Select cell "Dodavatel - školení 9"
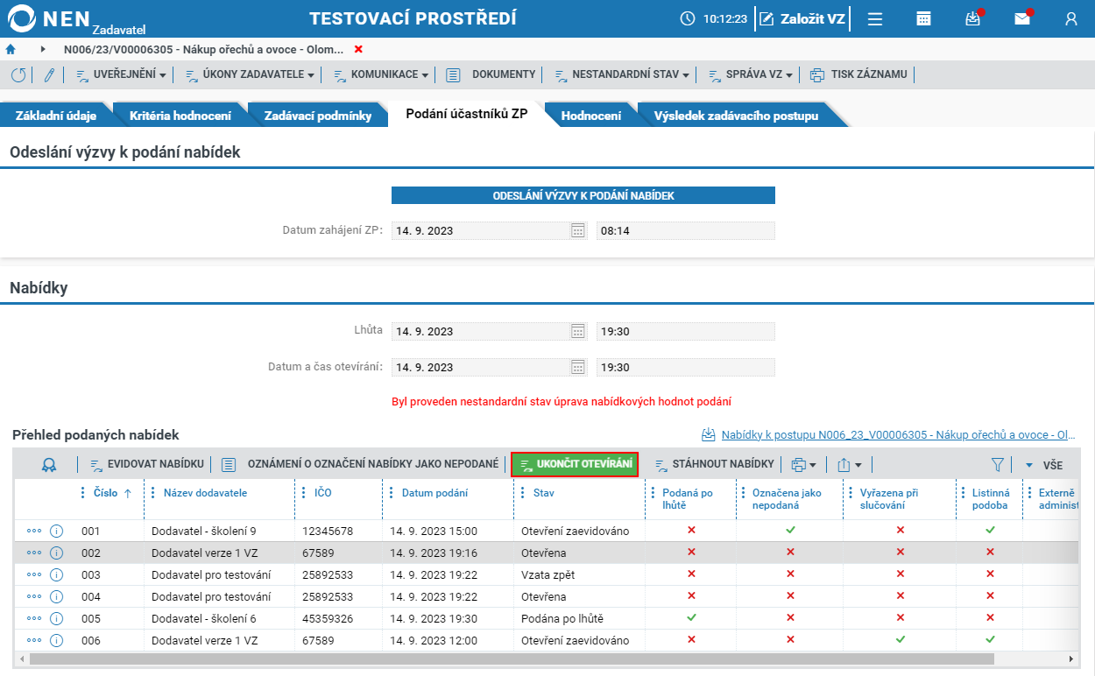1095x676 pixels. point(219,531)
